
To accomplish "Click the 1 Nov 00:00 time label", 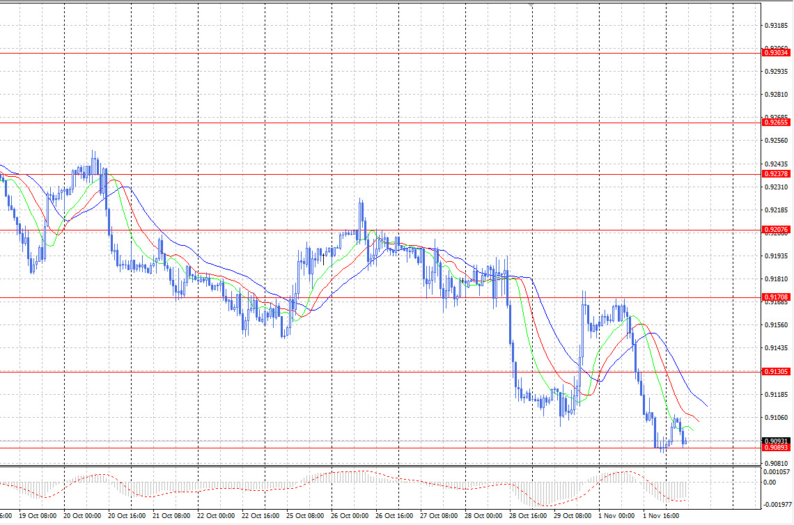I will pyautogui.click(x=616, y=516).
